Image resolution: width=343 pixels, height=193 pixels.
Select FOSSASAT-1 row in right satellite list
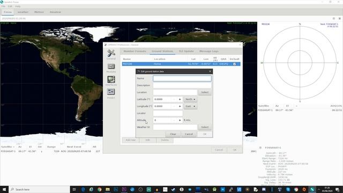tap(300, 110)
